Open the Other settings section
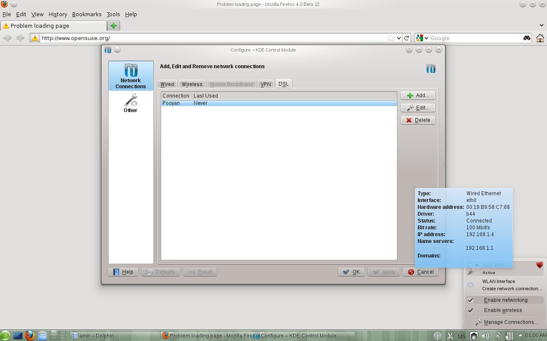Viewport: 547px width, 341px height. pyautogui.click(x=131, y=103)
